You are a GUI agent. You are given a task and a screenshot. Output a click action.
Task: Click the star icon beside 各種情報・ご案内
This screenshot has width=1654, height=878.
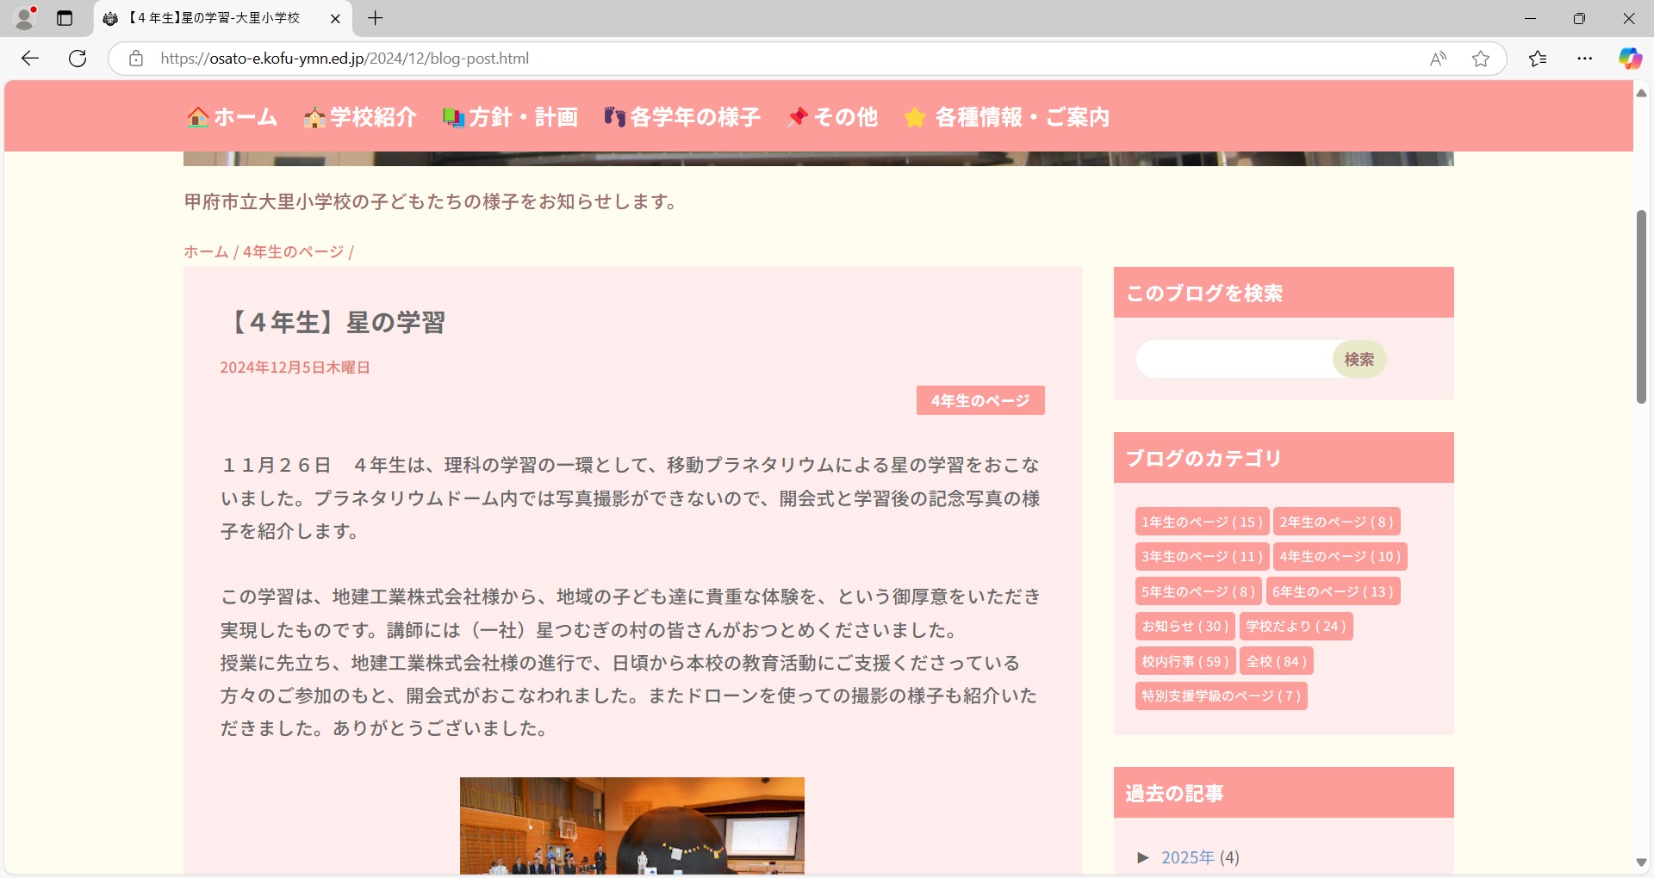pyautogui.click(x=915, y=117)
